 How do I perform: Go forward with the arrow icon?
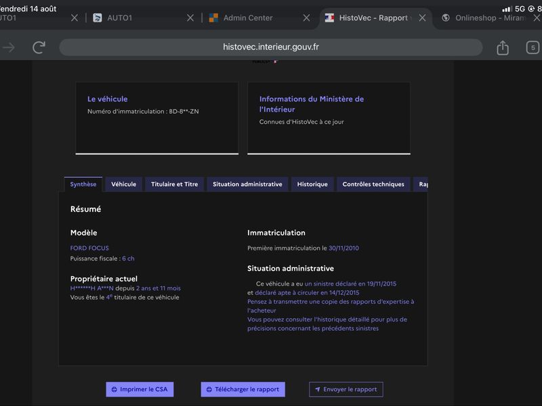[x=9, y=47]
